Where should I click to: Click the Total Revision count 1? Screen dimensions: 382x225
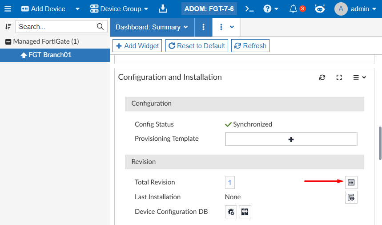coord(230,183)
